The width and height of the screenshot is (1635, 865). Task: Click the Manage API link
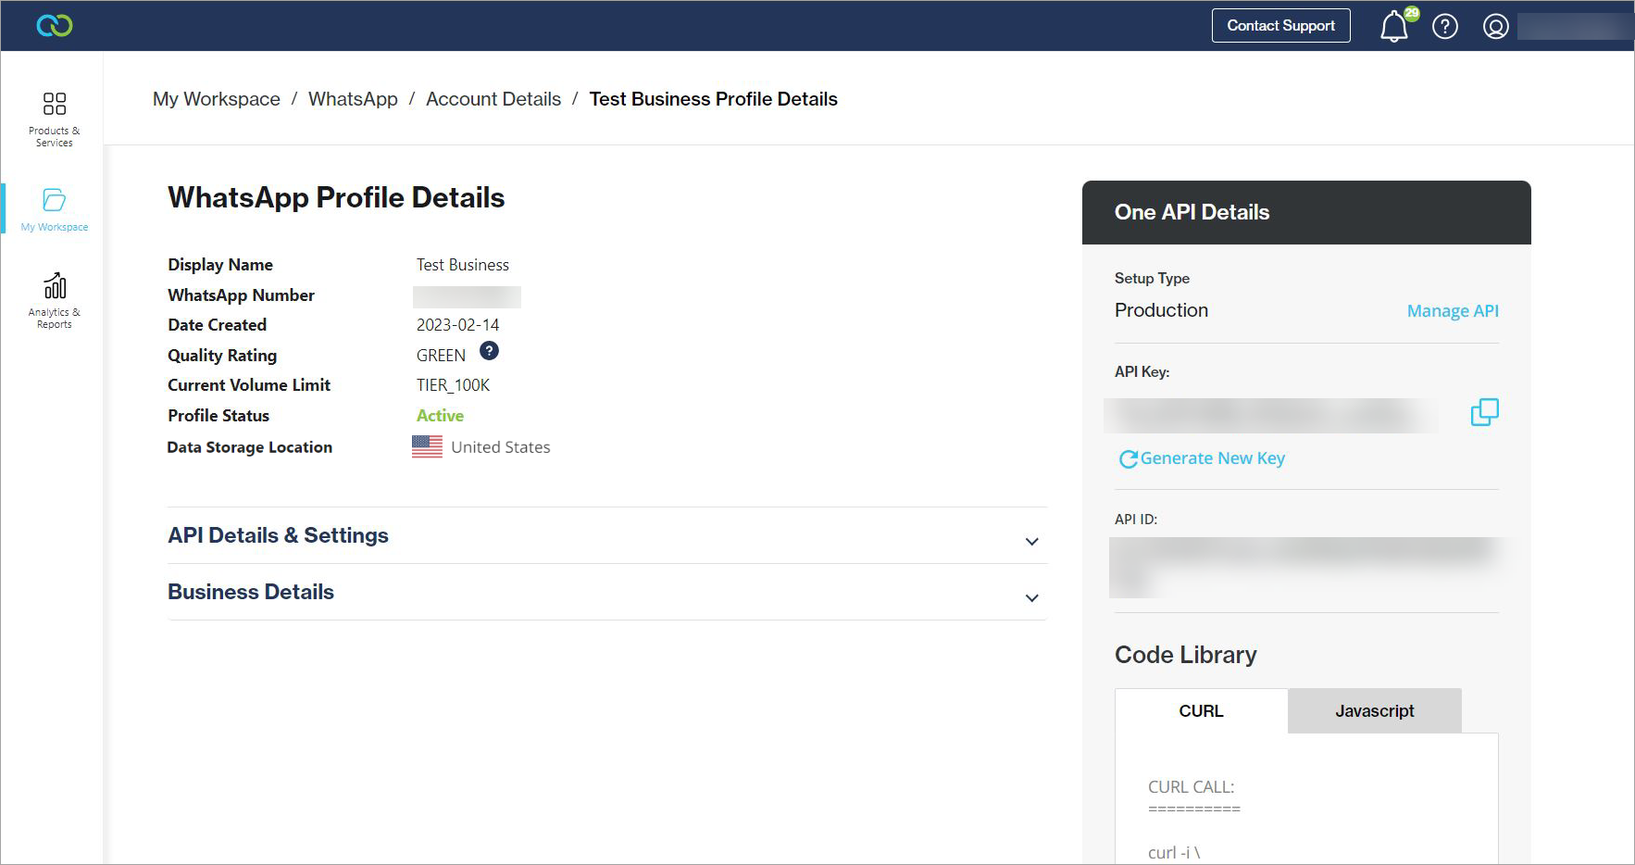pos(1452,311)
